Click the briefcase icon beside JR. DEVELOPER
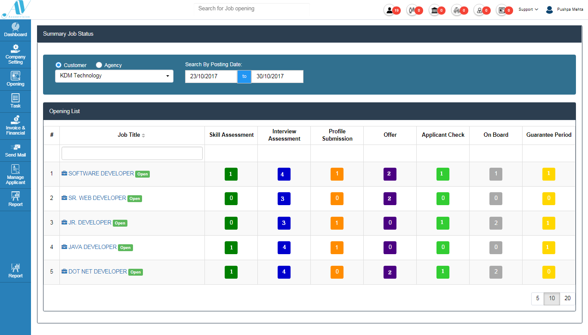 coord(64,223)
